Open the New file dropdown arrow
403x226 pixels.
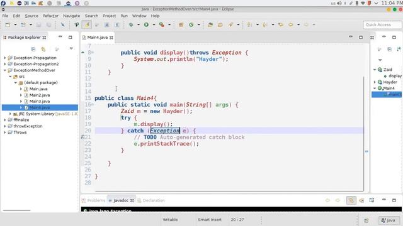(x=15, y=24)
